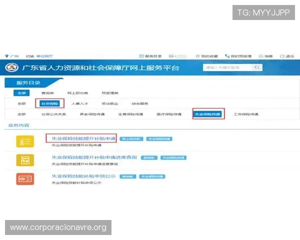300x240 pixels.
Task: Click the yellow icon for 申请进度查询
Action: (x=25, y=160)
